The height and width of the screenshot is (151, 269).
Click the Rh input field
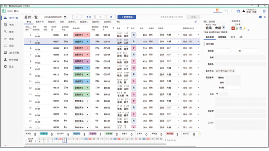coord(250,51)
